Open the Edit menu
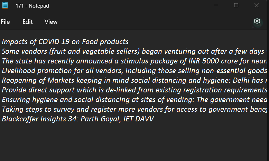 coord(28,22)
